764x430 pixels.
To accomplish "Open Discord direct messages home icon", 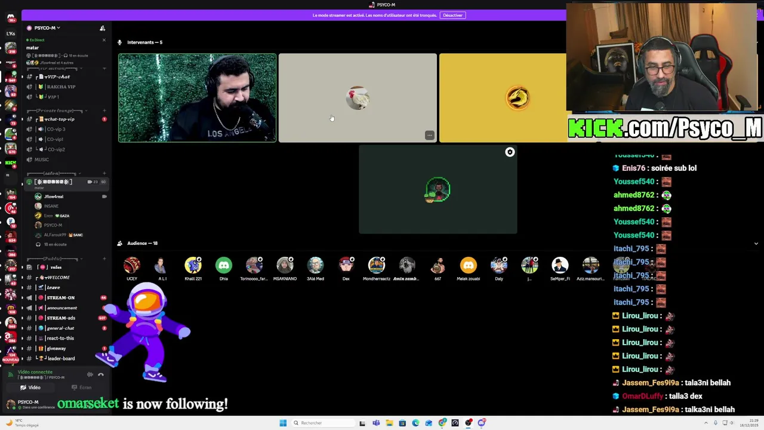I will [x=10, y=18].
